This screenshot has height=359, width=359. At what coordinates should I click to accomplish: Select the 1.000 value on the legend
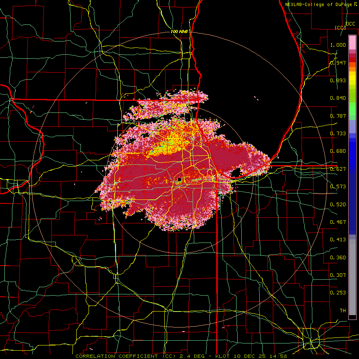coord(338,45)
